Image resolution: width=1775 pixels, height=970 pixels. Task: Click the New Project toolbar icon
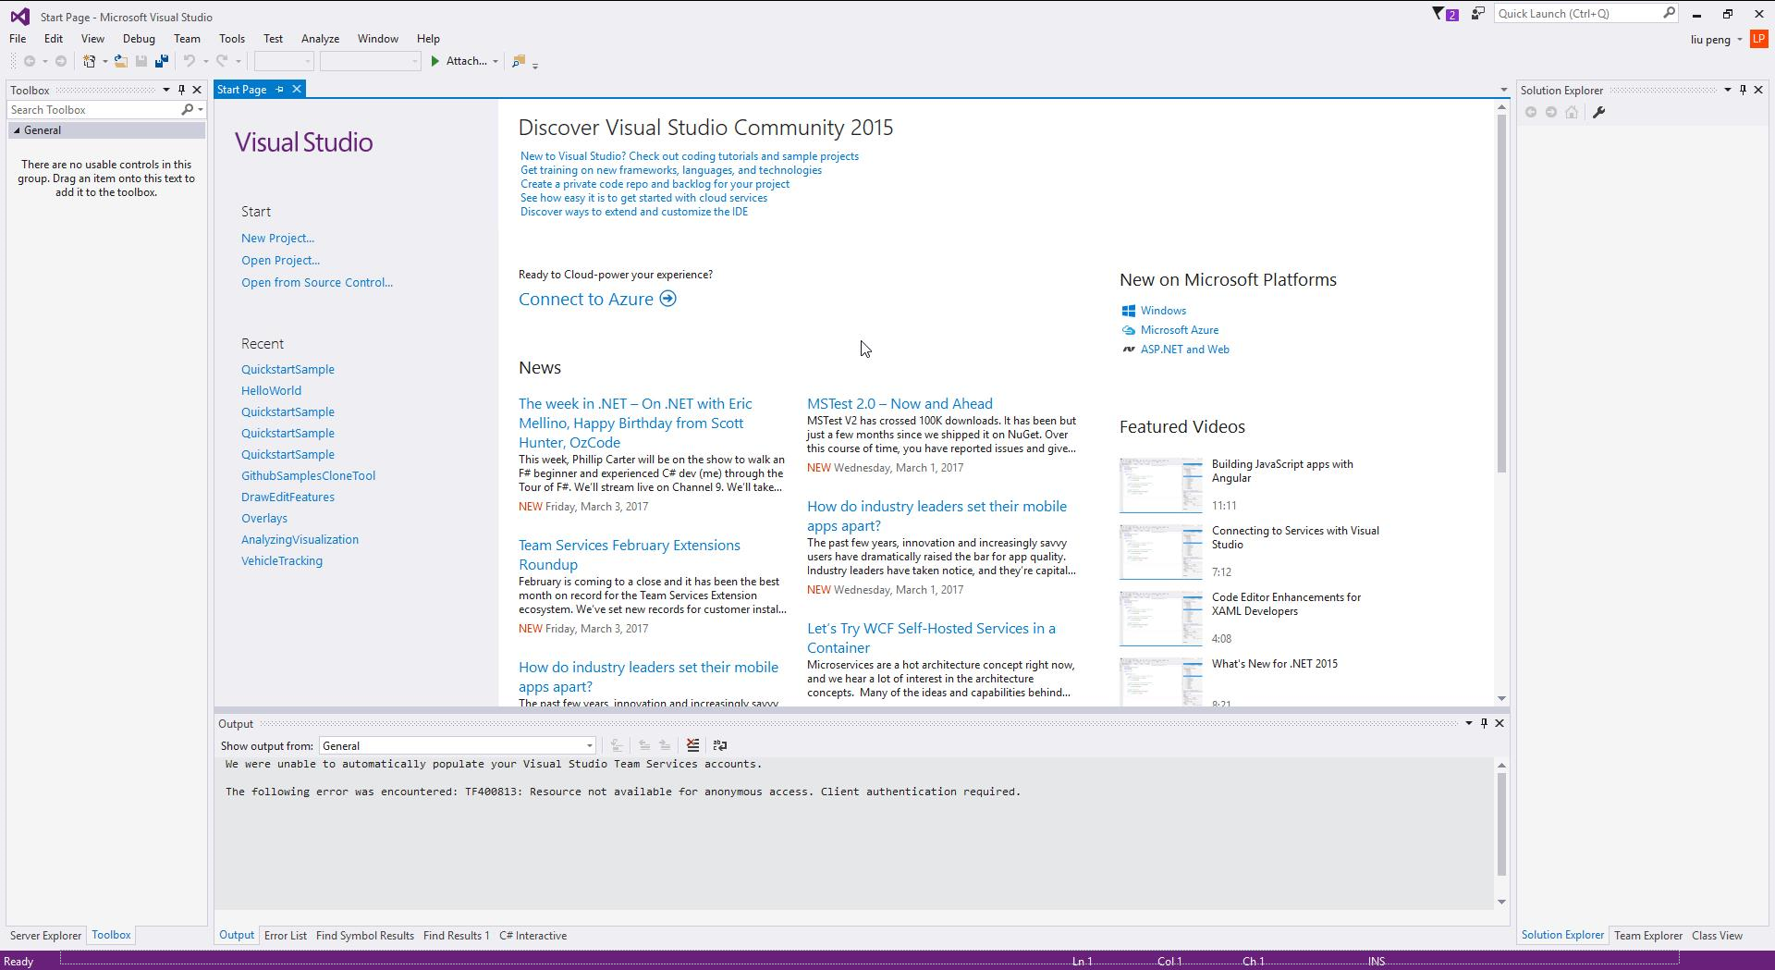(x=89, y=61)
